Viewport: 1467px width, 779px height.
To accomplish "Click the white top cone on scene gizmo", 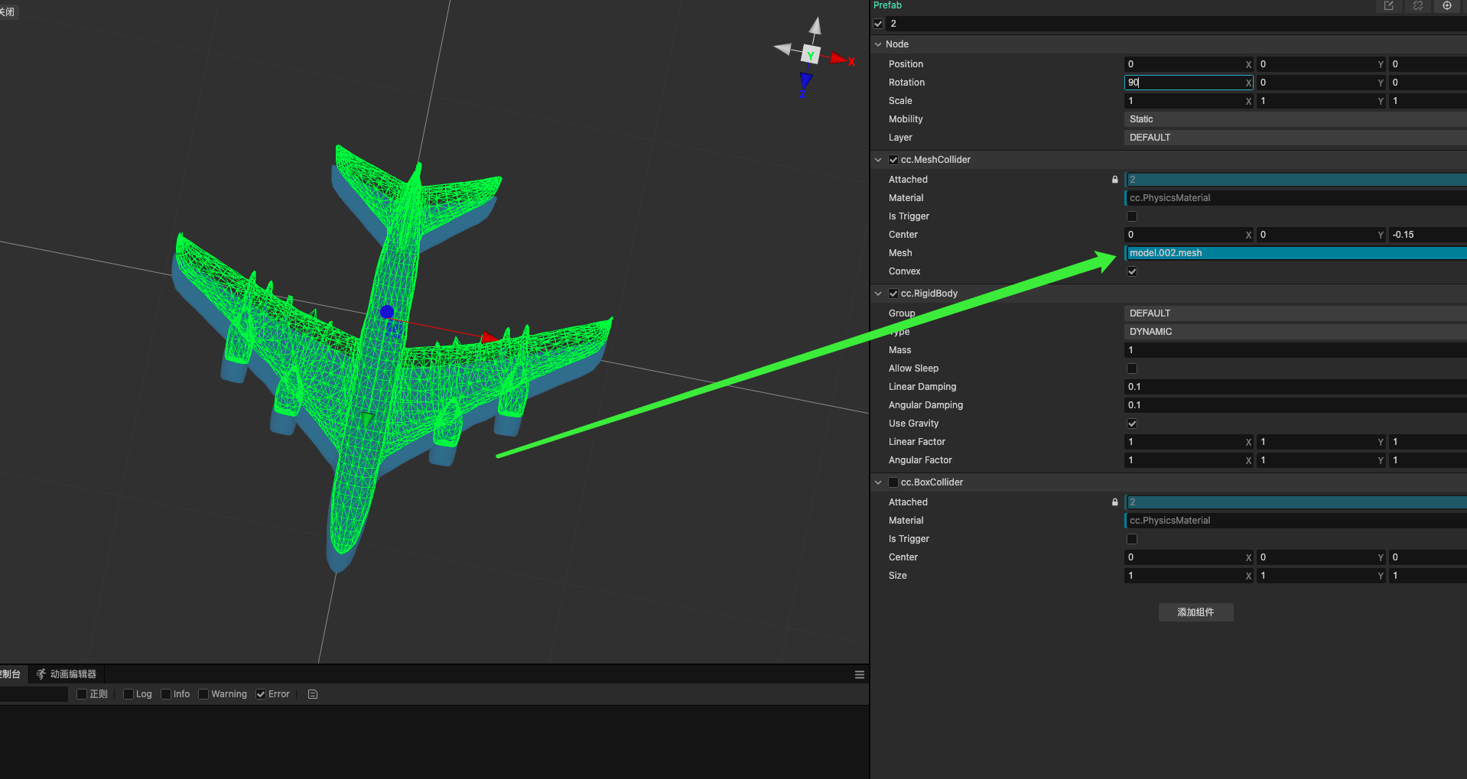I will tap(815, 27).
